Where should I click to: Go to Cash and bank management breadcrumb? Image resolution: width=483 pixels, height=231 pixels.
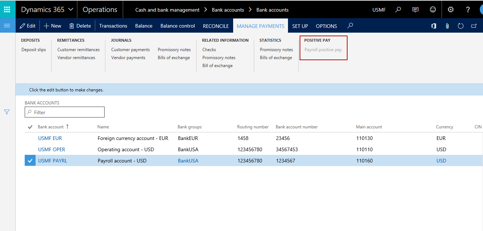click(x=167, y=10)
